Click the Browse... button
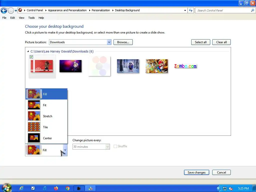 (123, 42)
